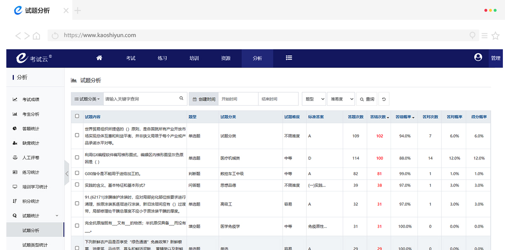Open 试题类型统计 in the sidebar
This screenshot has height=250, width=505.
click(35, 245)
